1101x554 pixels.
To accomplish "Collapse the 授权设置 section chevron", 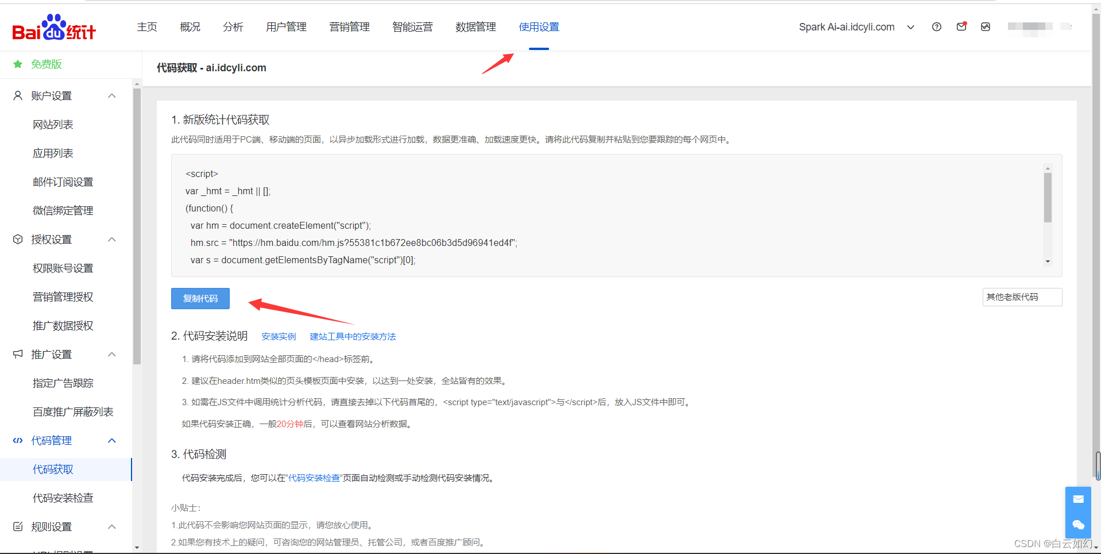I will pyautogui.click(x=112, y=240).
